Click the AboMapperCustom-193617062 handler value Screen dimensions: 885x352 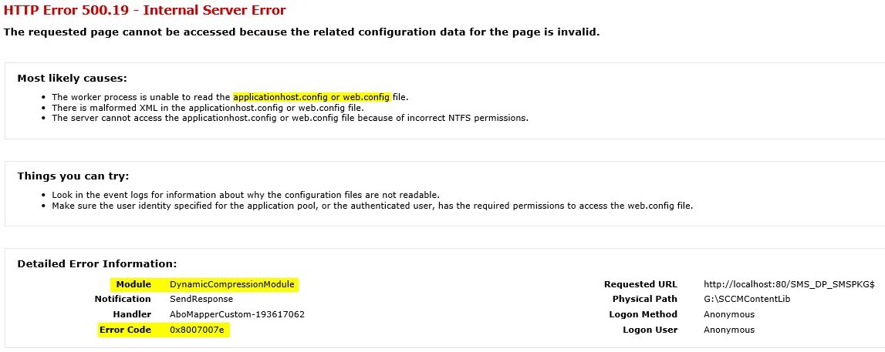[237, 314]
